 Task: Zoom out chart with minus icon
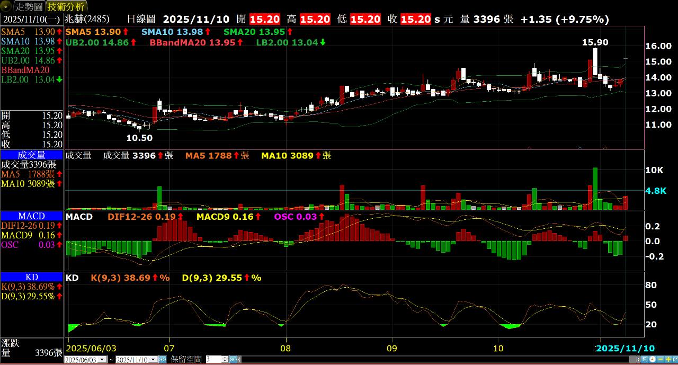pyautogui.click(x=661, y=359)
